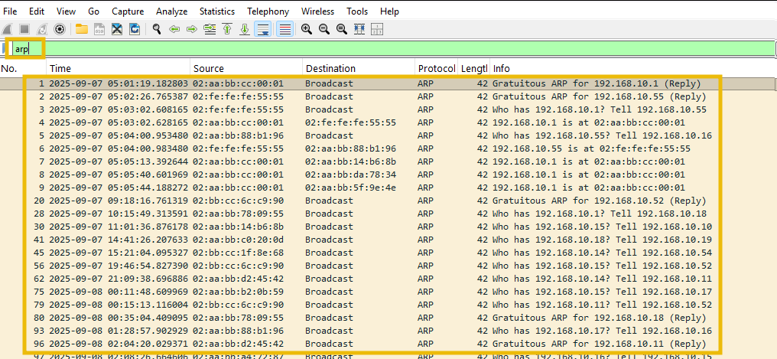This screenshot has width=777, height=359.
Task: Click the arp display filter field
Action: [394, 48]
